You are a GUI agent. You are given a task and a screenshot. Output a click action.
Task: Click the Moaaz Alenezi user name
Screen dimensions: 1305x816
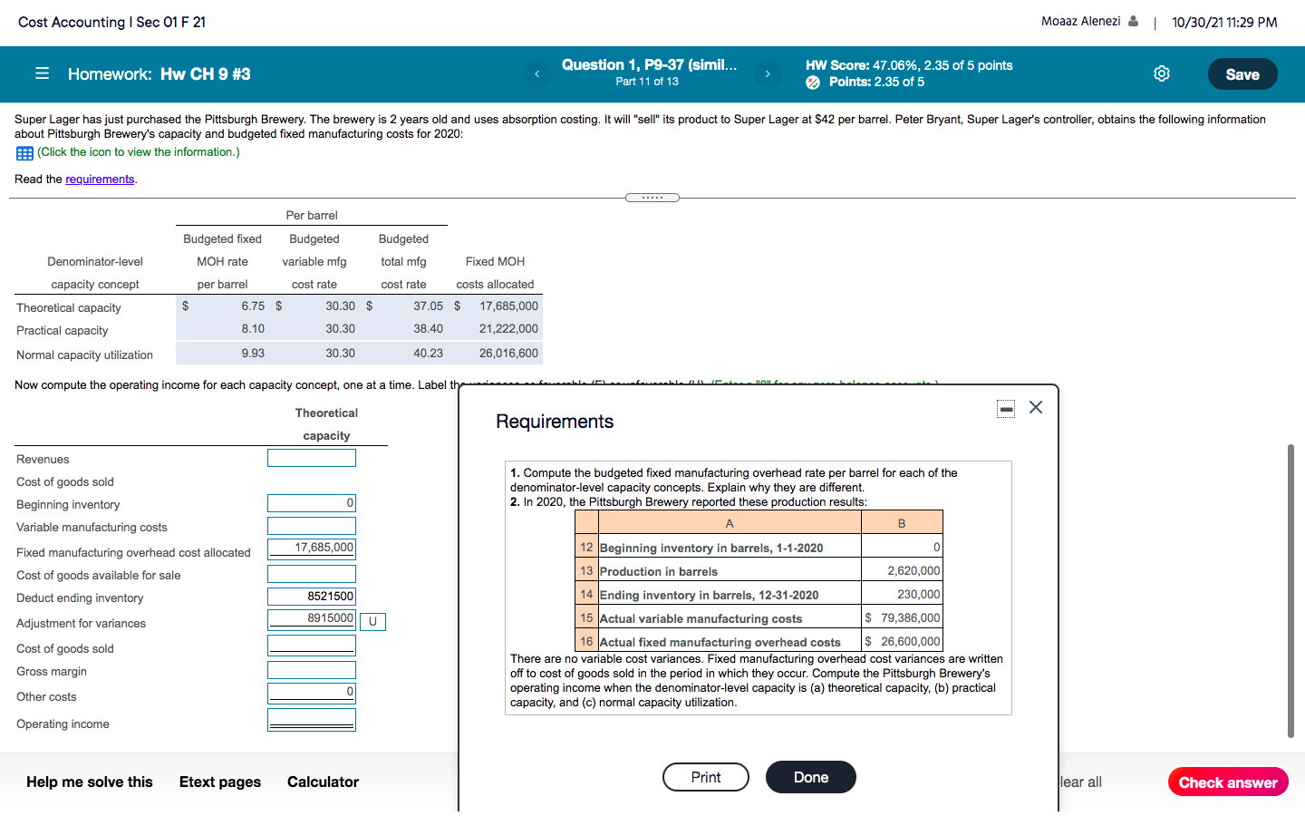coord(1081,21)
